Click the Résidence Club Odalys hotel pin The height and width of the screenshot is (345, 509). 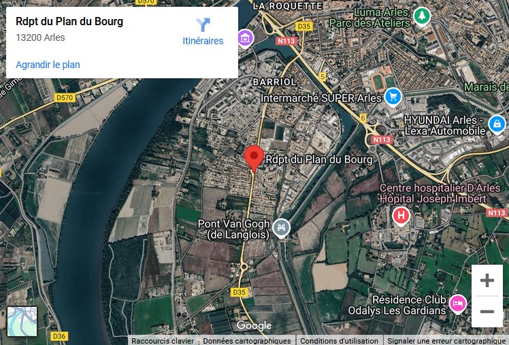457,304
